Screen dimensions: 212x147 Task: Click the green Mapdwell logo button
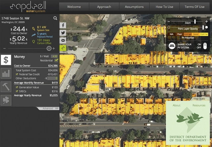(63, 48)
